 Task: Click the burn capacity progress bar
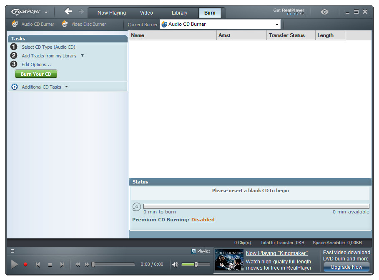click(256, 206)
